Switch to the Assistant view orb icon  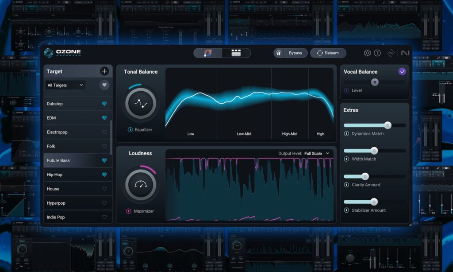[208, 53]
